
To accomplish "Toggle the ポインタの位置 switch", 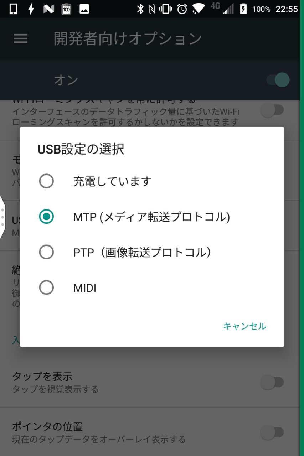I will (x=272, y=432).
